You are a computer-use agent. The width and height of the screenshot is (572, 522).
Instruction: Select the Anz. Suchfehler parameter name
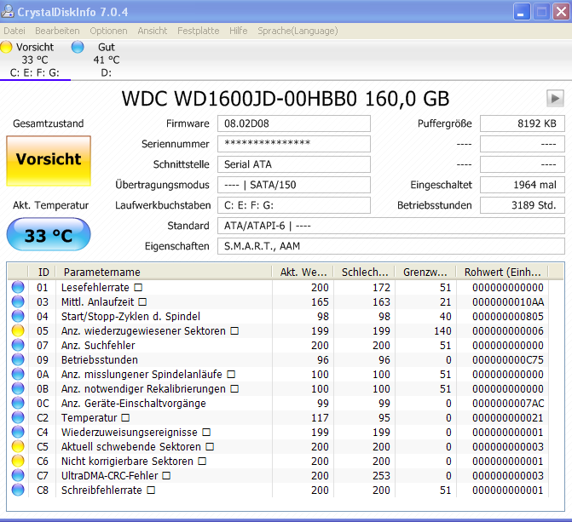pos(98,346)
